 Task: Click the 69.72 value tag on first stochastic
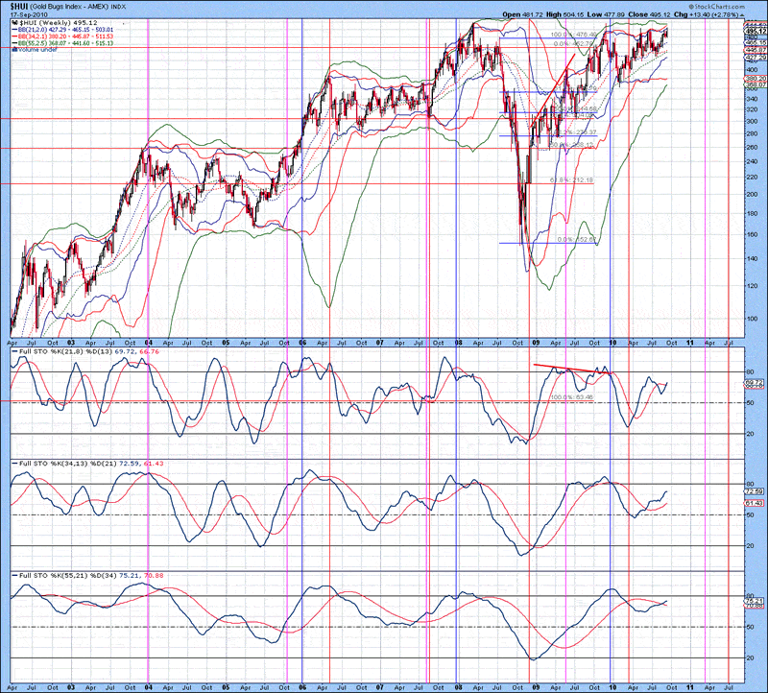[755, 383]
